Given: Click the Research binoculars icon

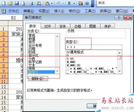Looking at the screenshot, I should [x=39, y=3].
